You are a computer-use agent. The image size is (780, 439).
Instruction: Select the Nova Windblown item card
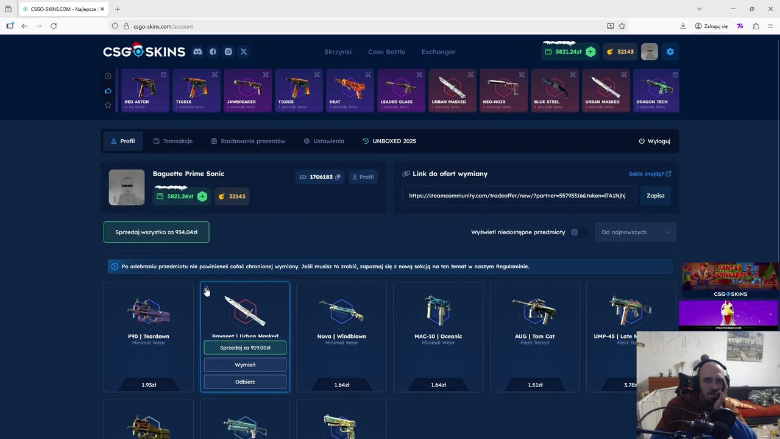pyautogui.click(x=341, y=337)
